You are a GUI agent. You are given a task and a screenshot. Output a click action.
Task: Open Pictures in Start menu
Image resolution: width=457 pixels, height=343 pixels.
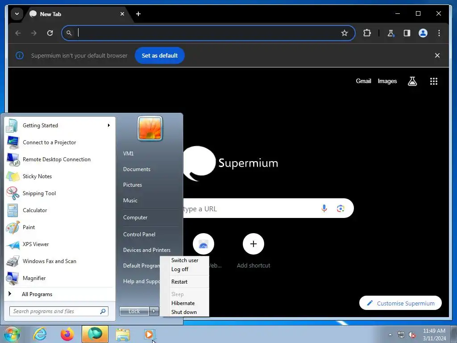[132, 185]
